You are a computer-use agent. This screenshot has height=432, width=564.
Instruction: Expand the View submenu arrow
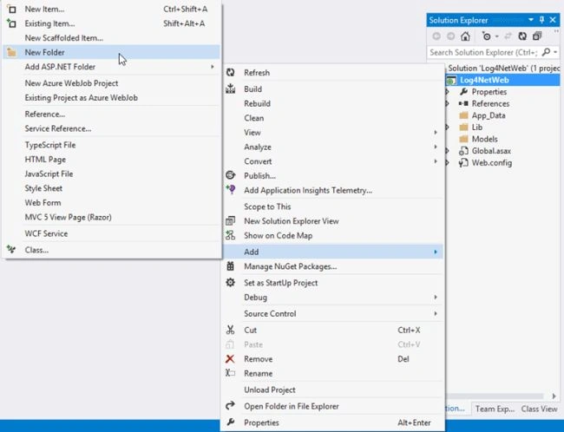(x=436, y=133)
